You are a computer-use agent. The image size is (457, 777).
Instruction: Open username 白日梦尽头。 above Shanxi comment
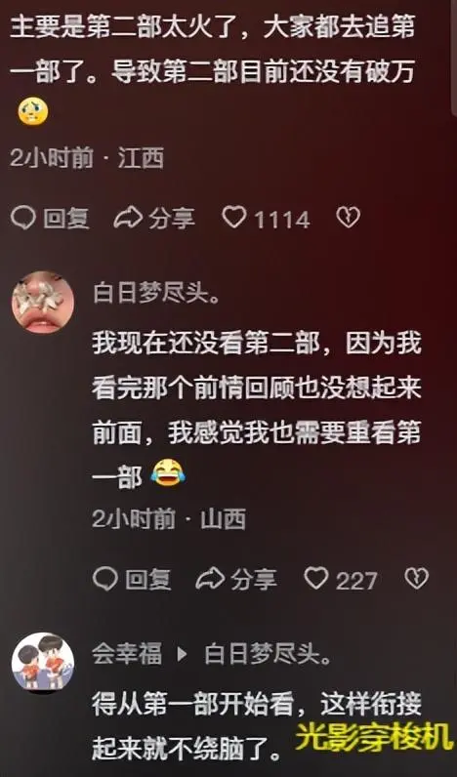156,295
